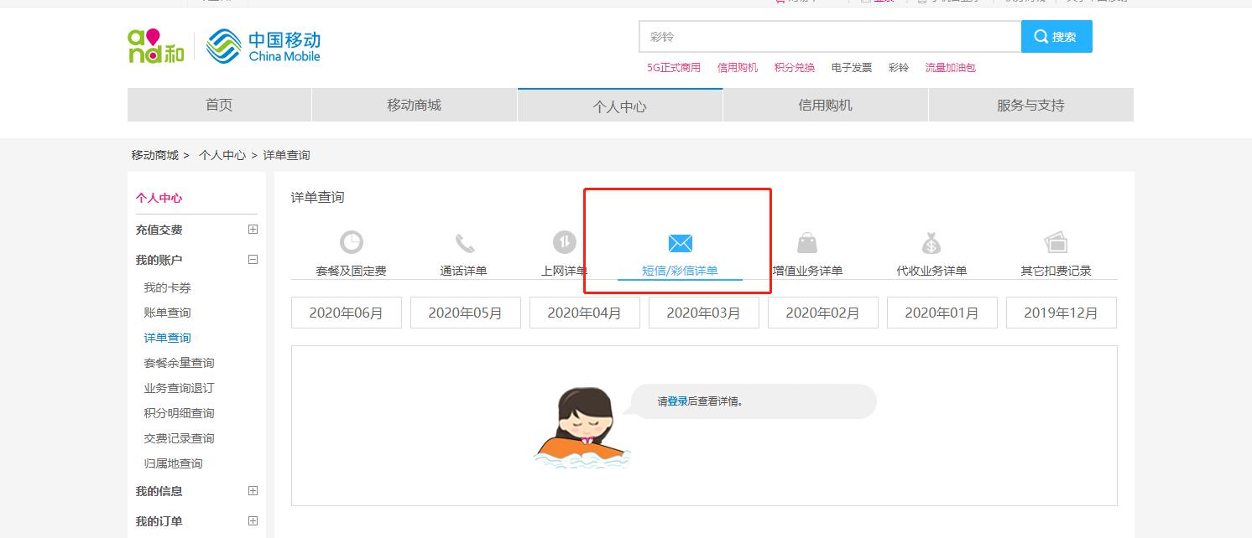Screen dimensions: 1252x538
Task: Collapse the 我的账户 sidebar section
Action: 252,260
